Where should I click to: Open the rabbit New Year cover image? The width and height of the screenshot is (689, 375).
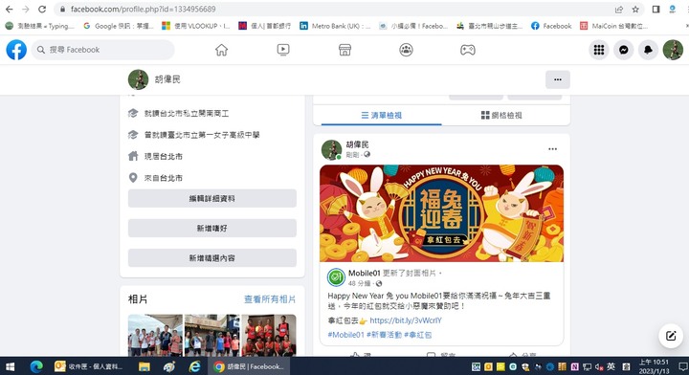pyautogui.click(x=441, y=213)
